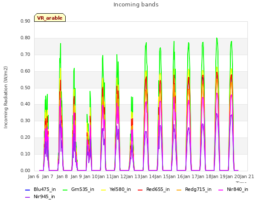Click the Jan 7 axis label
273x205 pixels.
[47, 176]
